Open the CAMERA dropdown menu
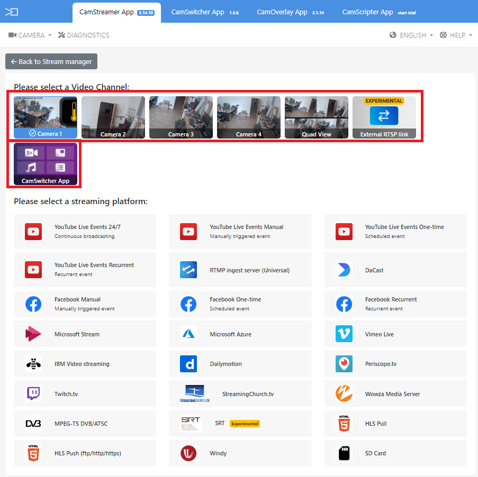 [30, 35]
